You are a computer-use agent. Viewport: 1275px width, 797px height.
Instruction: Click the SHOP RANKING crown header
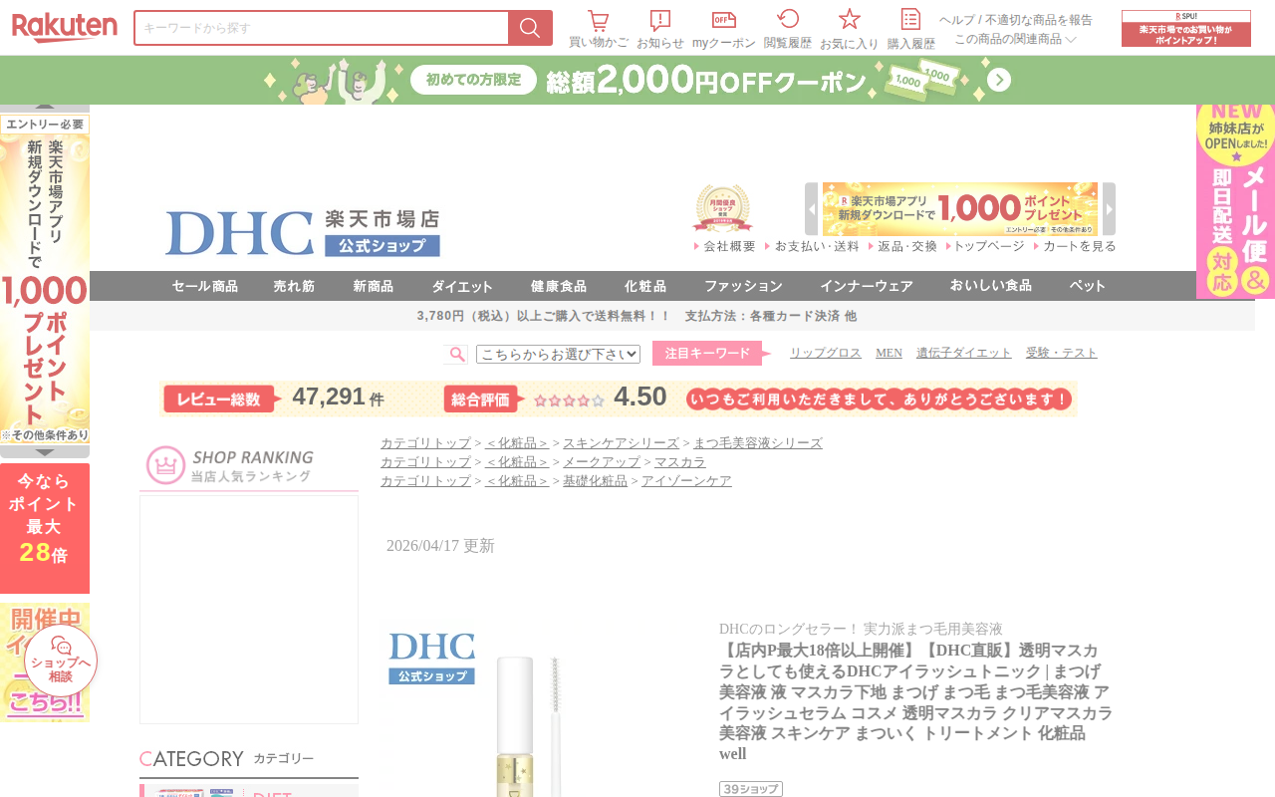point(249,465)
